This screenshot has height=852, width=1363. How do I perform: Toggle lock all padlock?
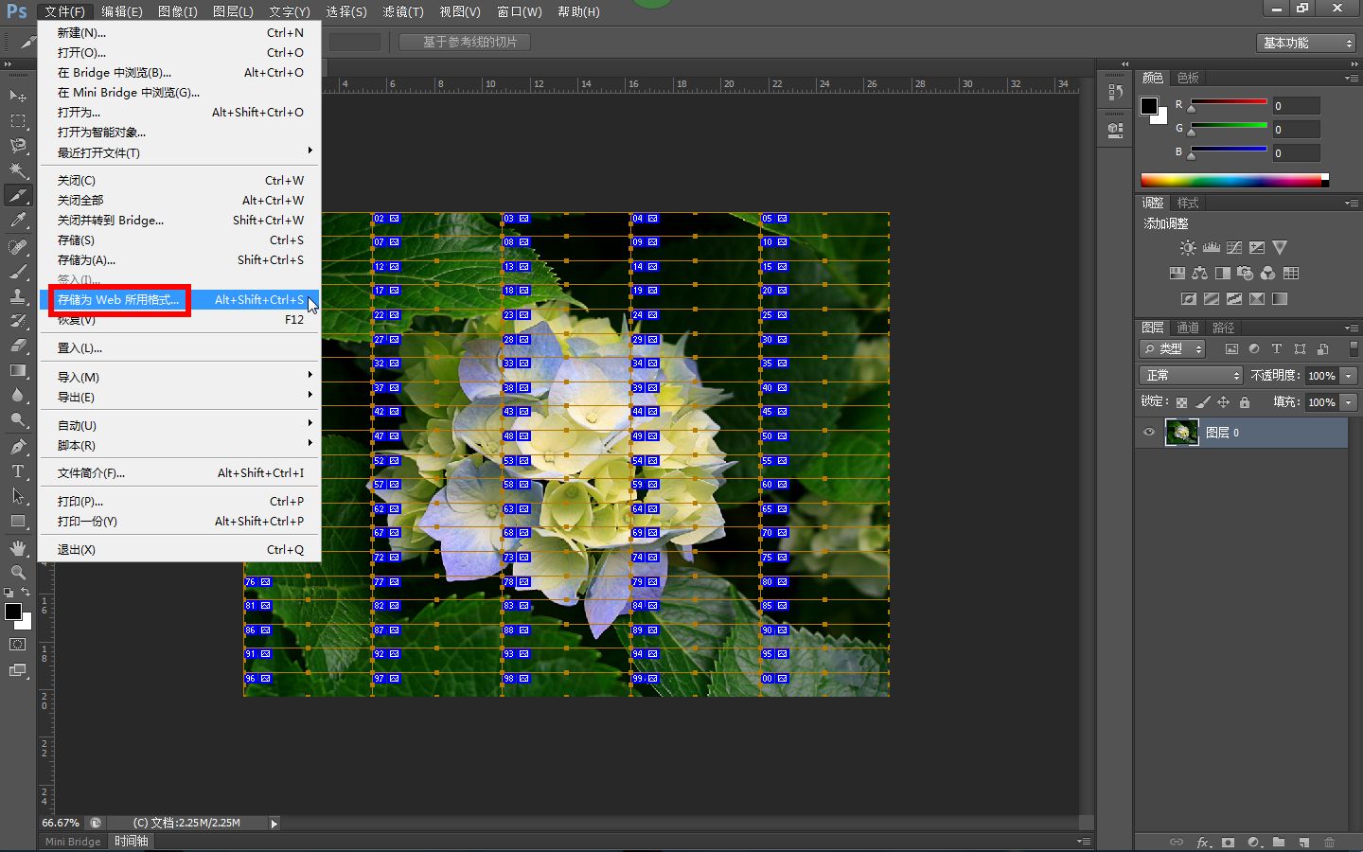tap(1245, 402)
